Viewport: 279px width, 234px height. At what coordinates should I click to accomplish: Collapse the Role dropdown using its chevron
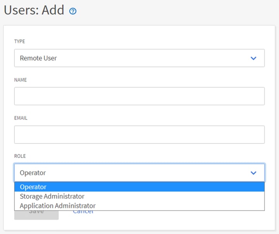[253, 173]
